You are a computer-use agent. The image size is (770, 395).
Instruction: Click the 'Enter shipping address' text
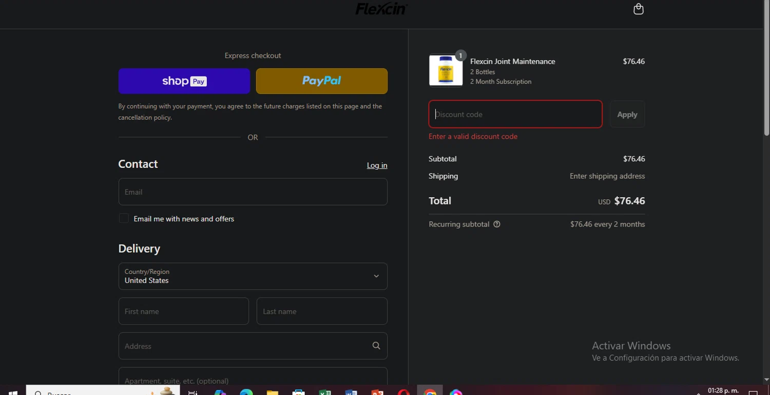coord(607,176)
